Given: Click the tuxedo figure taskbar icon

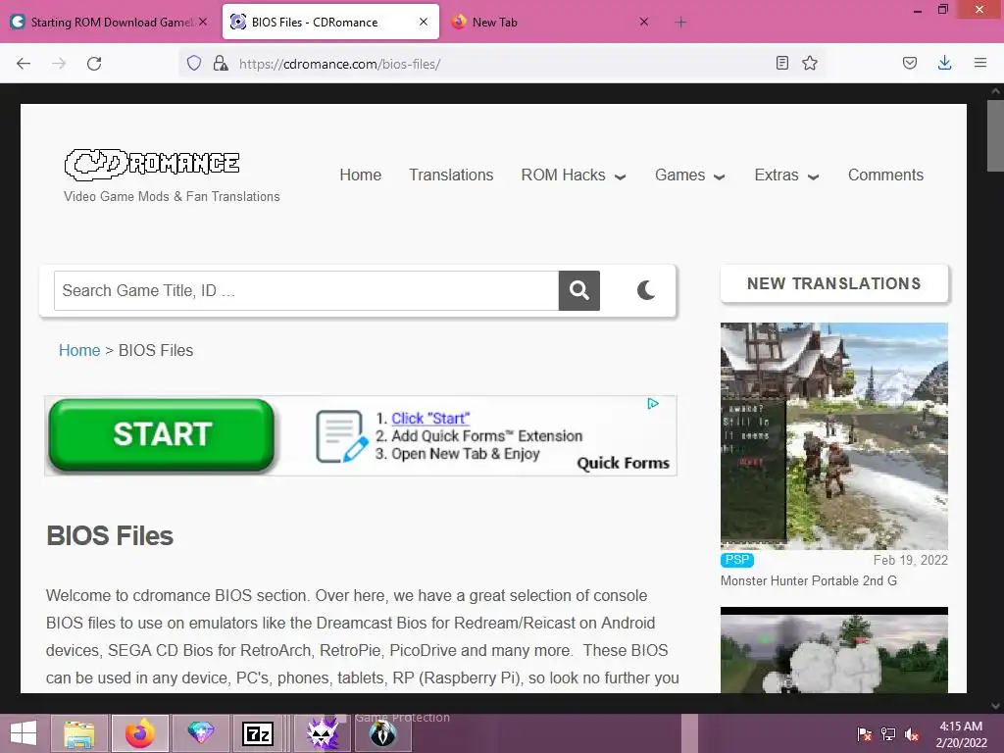Looking at the screenshot, I should coord(383,733).
